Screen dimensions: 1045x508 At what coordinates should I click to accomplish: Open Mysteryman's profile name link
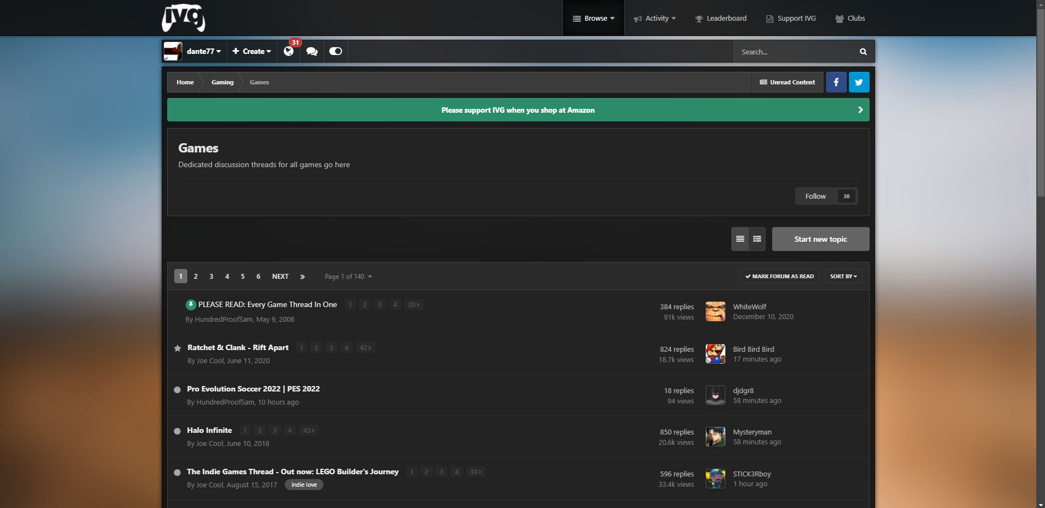coord(752,432)
